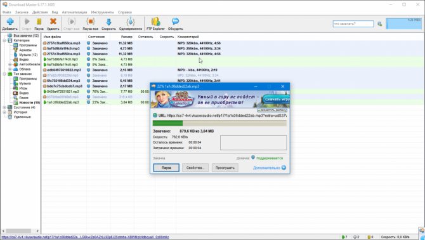
Task: Open Новости (10) in the tree
Action: click(x=29, y=102)
